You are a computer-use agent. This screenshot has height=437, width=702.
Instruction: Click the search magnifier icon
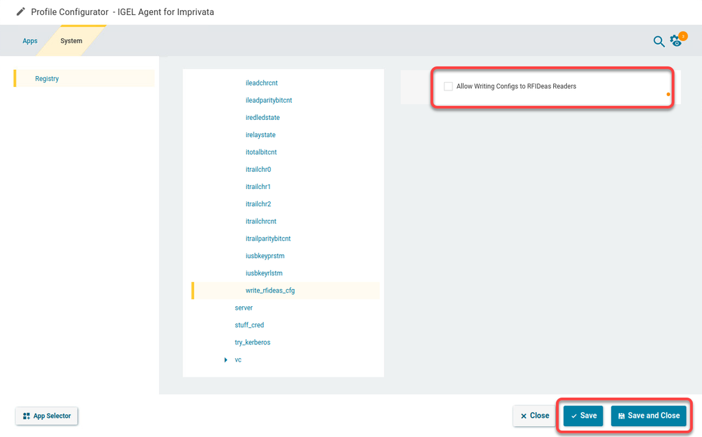click(x=658, y=42)
